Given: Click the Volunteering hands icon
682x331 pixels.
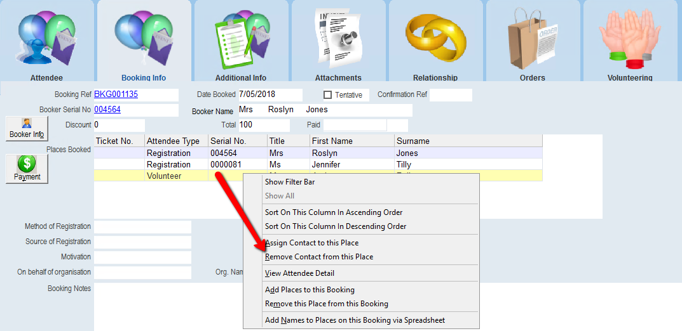Looking at the screenshot, I should coord(629,39).
